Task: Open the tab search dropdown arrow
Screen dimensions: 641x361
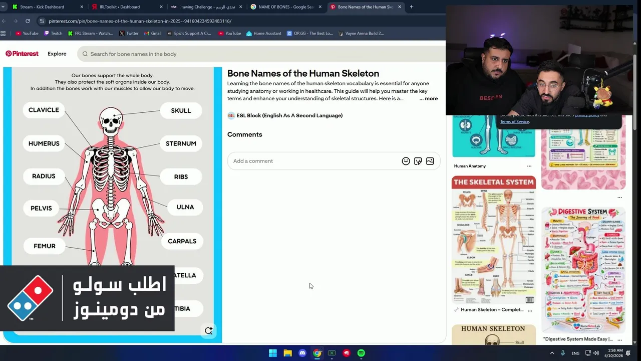Action: (3, 7)
